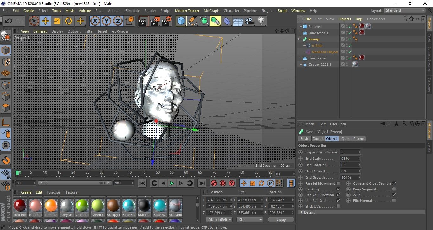Switch to the Caps tab
This screenshot has height=230, width=433.
tap(345, 139)
